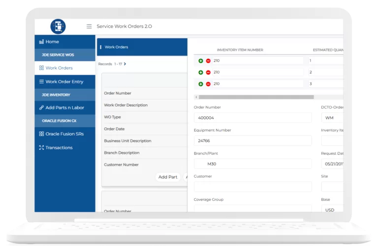Viewport: 378px width, 246px height.
Task: Click Service Work Orders 2.0 title
Action: pyautogui.click(x=124, y=26)
